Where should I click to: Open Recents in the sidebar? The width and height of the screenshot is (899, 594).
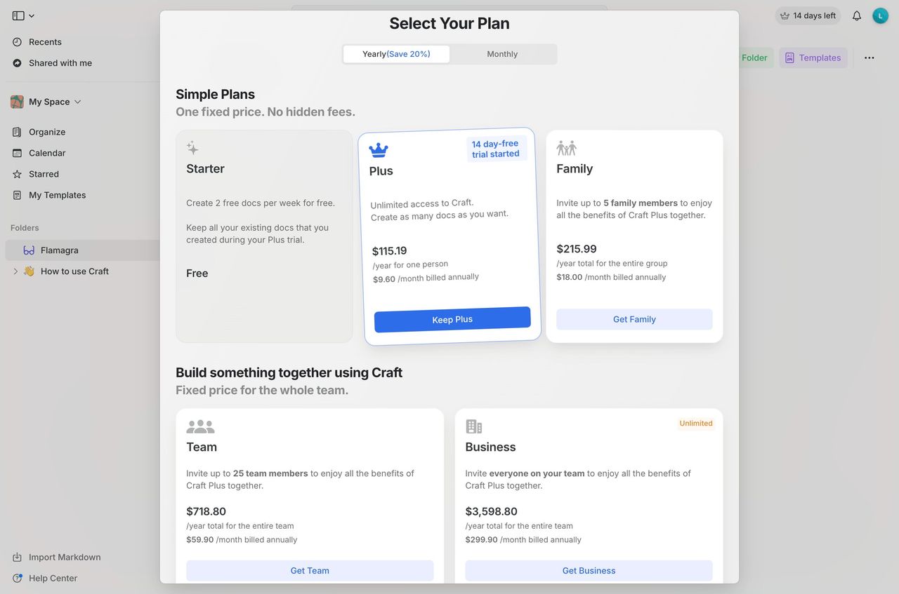coord(45,42)
